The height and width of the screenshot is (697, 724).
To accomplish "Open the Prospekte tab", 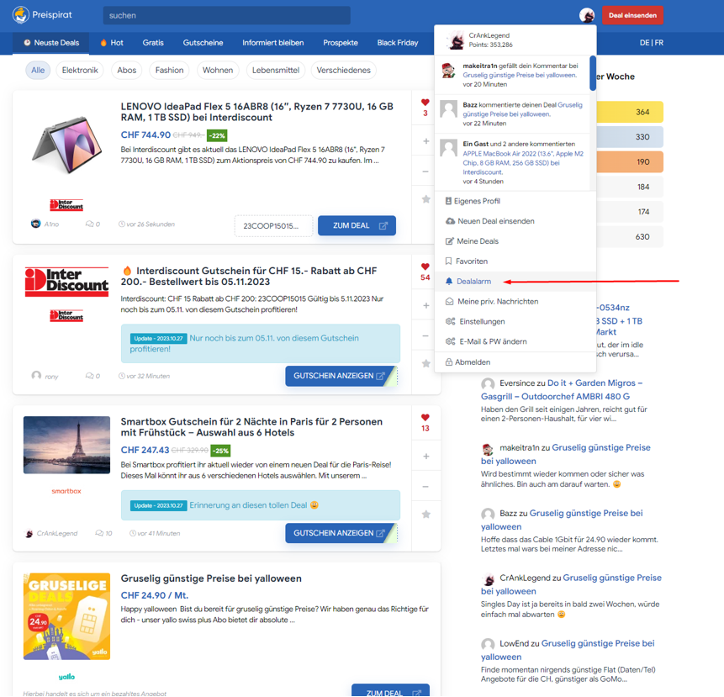I will (x=341, y=43).
